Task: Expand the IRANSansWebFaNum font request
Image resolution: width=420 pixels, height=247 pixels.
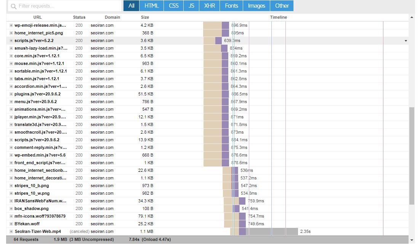Action: [11, 201]
